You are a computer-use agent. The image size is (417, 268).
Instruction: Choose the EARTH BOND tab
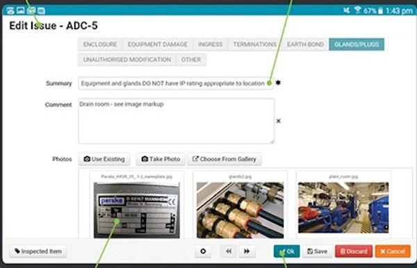point(305,44)
